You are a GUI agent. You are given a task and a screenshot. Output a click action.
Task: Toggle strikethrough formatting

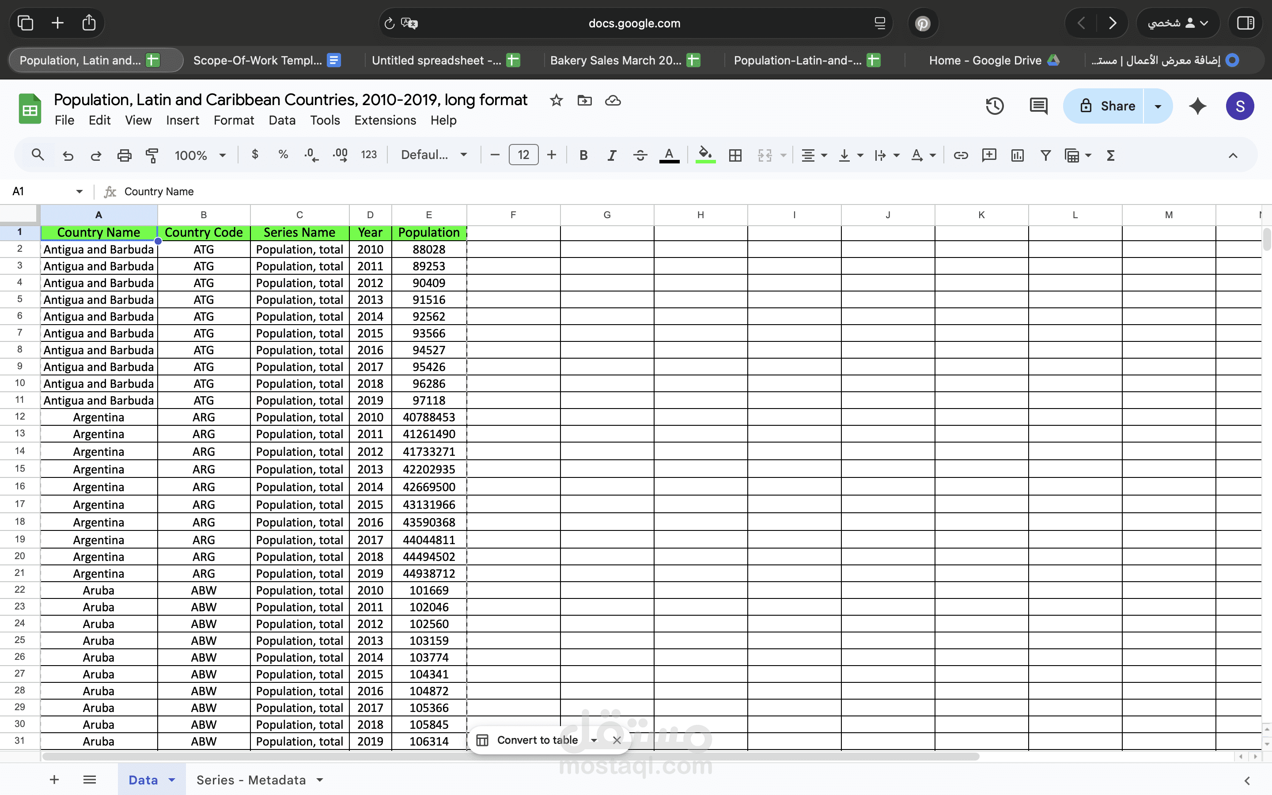(640, 155)
